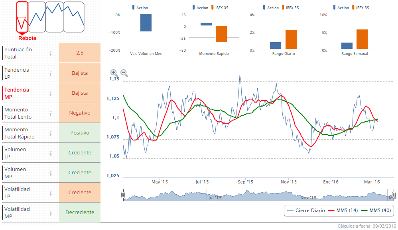Open info icon for Momento Total Lento
This screenshot has height=230, width=398.
pos(51,113)
